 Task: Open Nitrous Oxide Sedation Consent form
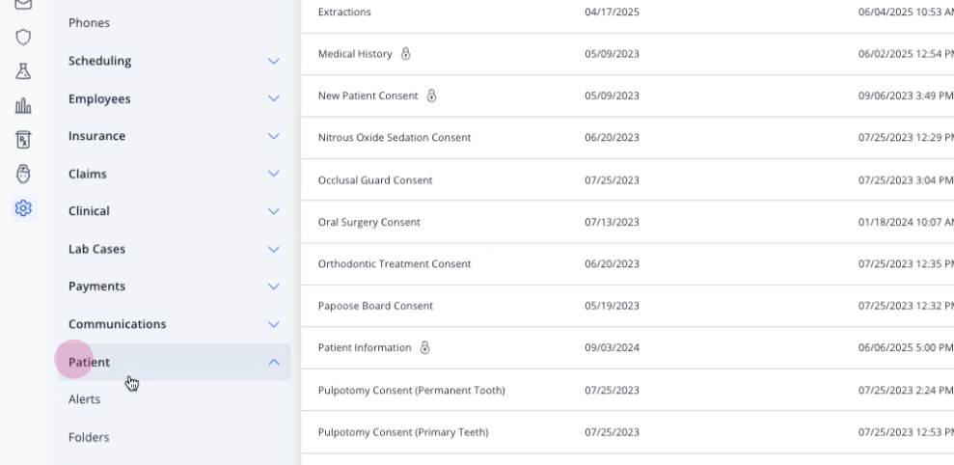pyautogui.click(x=395, y=138)
